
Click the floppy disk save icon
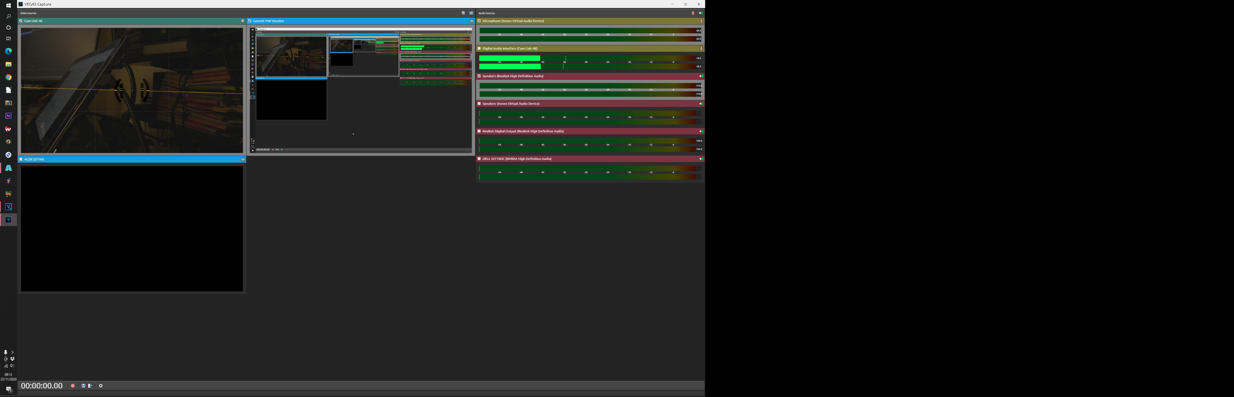tap(83, 386)
